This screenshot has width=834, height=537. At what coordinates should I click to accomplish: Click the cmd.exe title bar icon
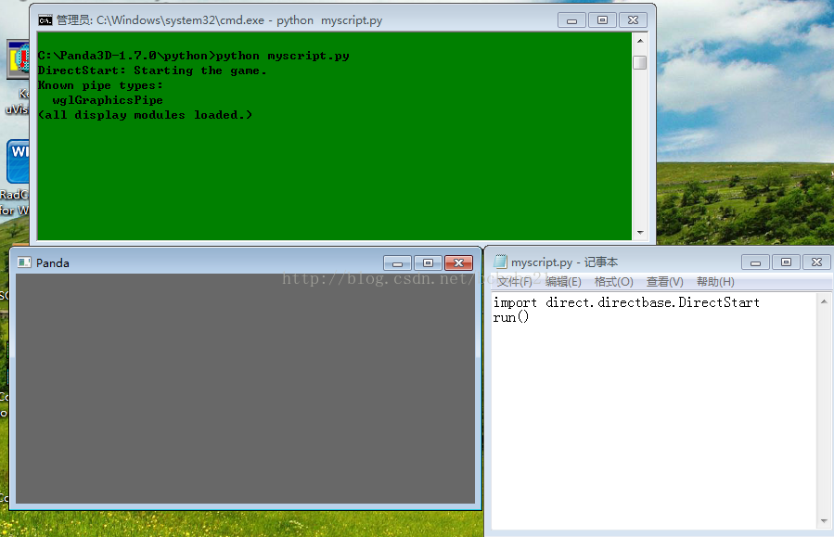click(45, 20)
